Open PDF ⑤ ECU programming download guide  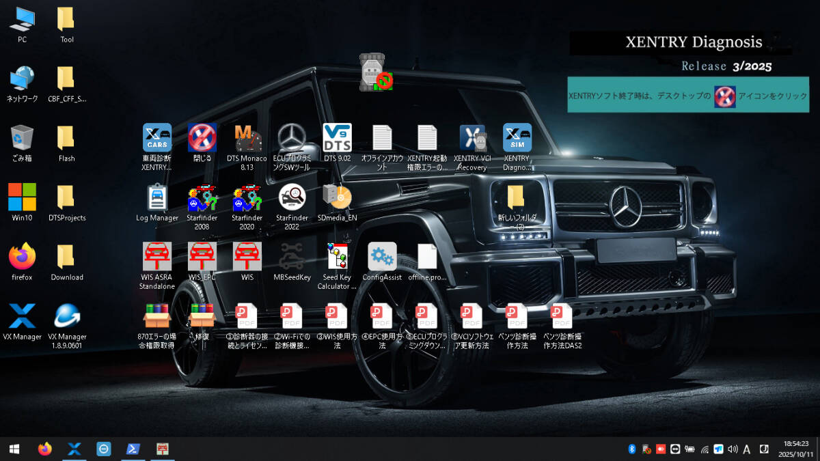(428, 326)
